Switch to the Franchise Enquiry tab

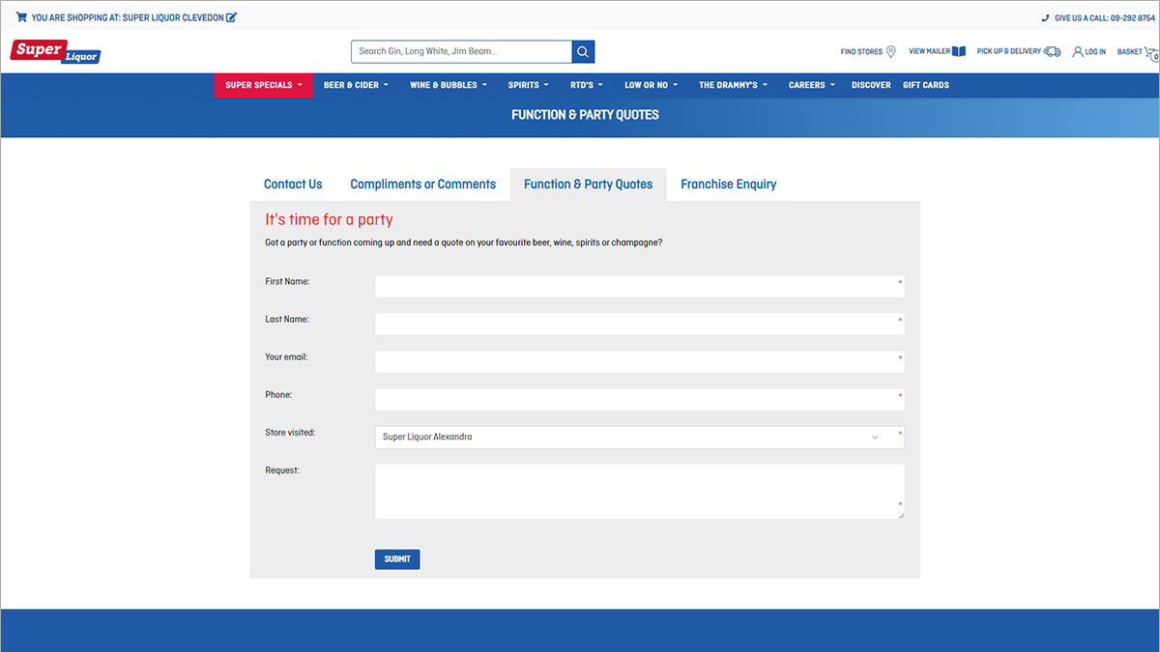729,184
